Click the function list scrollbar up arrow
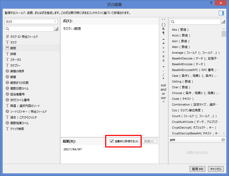229x176 pixels. click(x=224, y=29)
